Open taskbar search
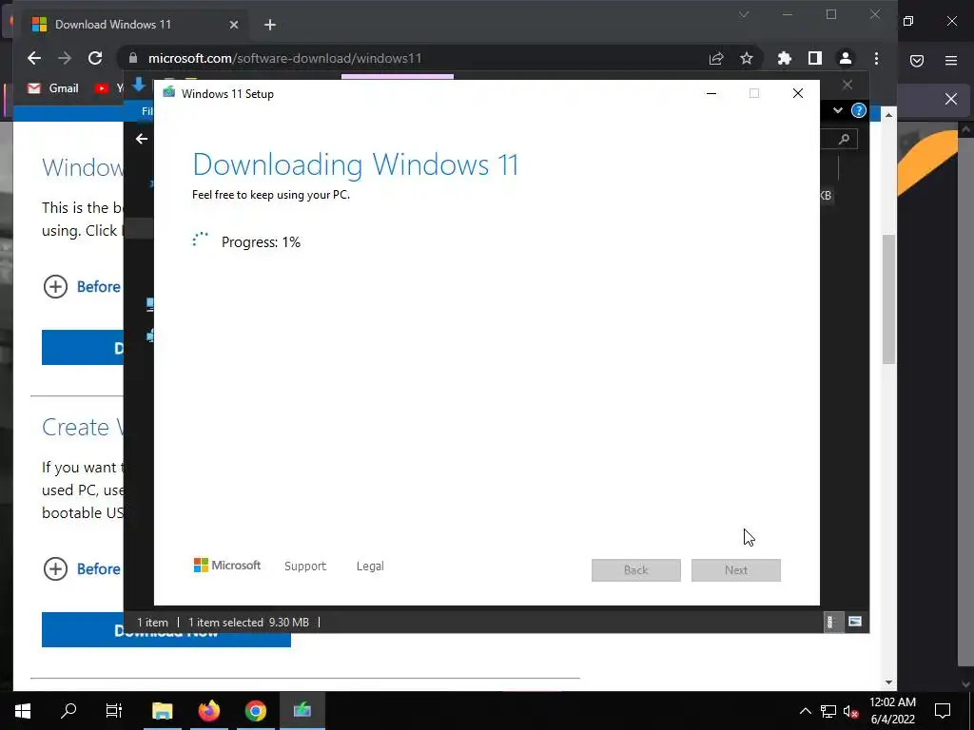The image size is (974, 730). (x=68, y=710)
